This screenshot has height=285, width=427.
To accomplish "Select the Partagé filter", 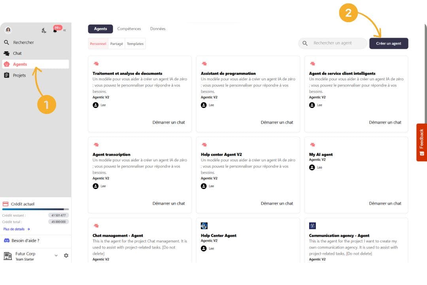I will (x=117, y=44).
